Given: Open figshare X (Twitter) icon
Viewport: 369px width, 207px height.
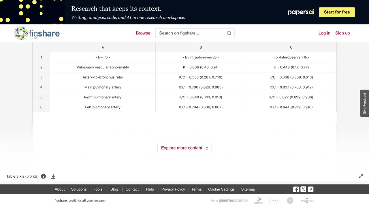Looking at the screenshot, I should coord(303,189).
